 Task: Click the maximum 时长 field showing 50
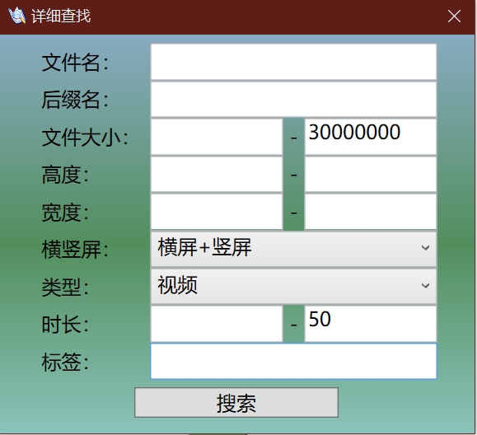tap(371, 324)
